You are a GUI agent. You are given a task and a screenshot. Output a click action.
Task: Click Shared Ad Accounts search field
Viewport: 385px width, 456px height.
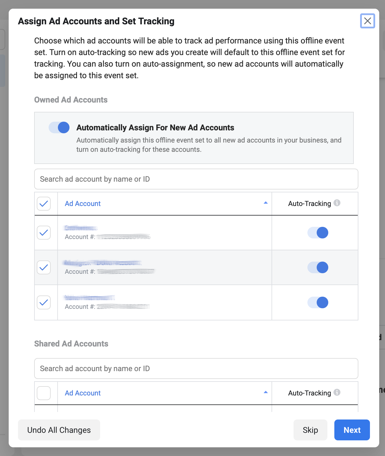pos(196,369)
